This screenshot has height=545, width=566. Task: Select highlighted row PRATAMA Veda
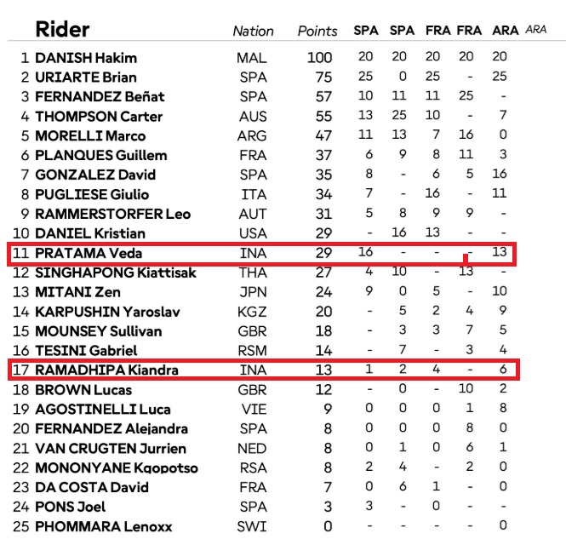pos(261,255)
